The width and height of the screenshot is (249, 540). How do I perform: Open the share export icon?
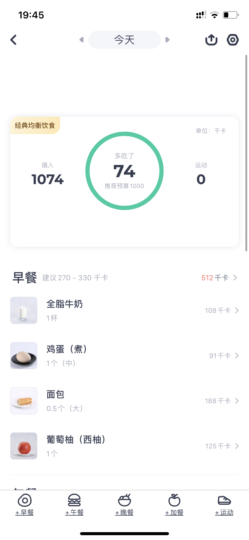point(211,40)
